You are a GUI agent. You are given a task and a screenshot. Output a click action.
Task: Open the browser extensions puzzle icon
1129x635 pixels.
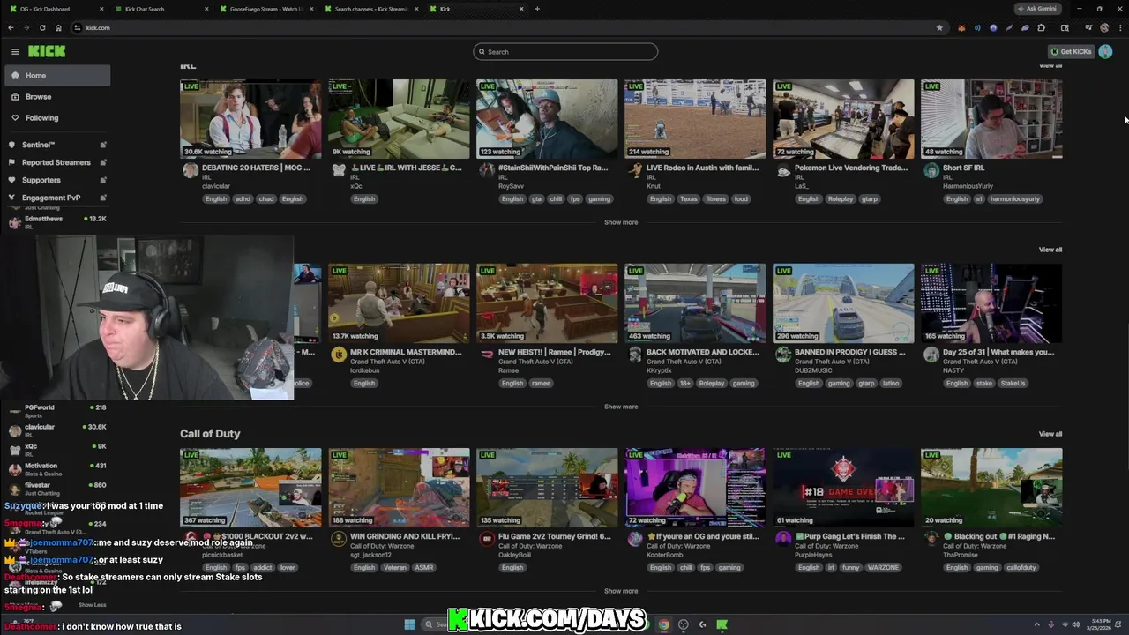1041,27
